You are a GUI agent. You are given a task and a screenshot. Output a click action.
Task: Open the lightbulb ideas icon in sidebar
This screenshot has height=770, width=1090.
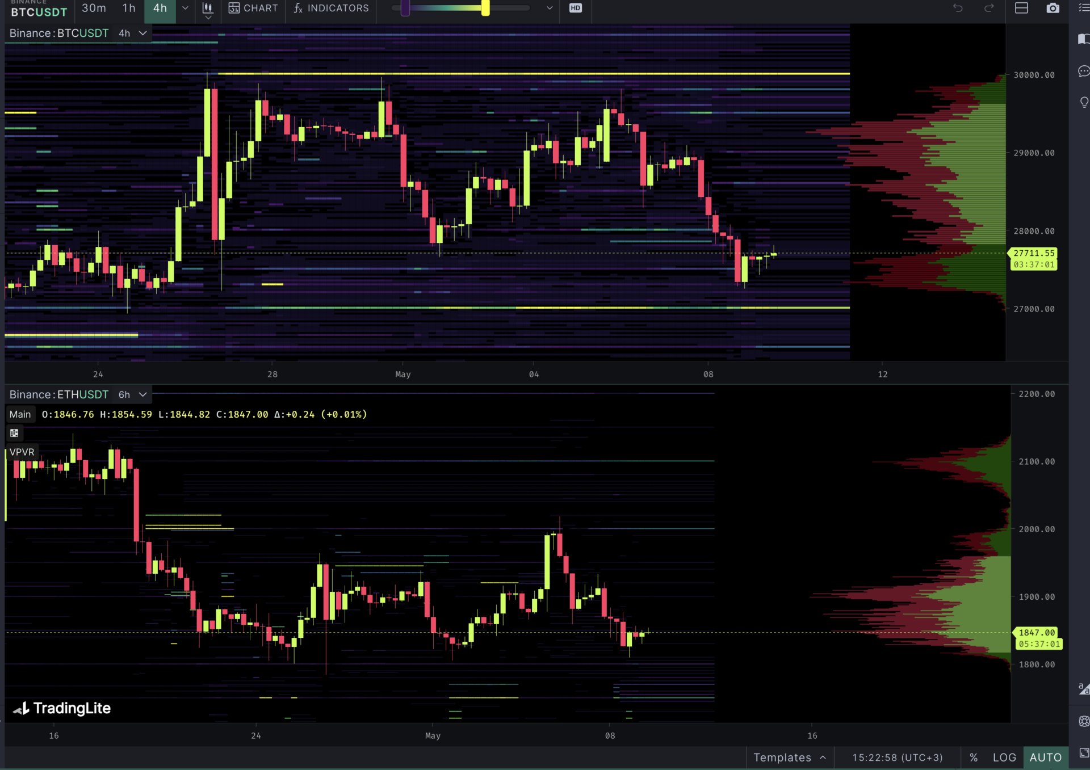click(1083, 103)
